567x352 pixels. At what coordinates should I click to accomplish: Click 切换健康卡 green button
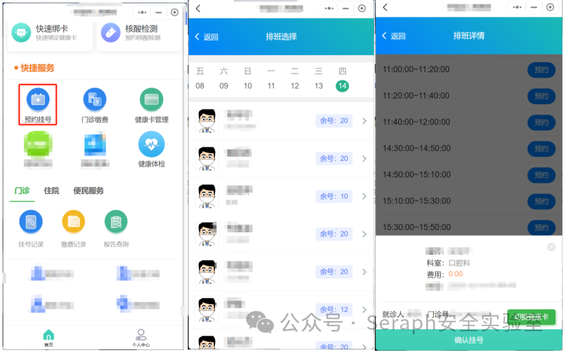click(x=531, y=317)
